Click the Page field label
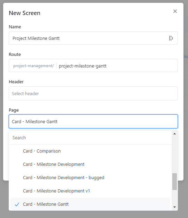The width and height of the screenshot is (188, 218). 14,110
